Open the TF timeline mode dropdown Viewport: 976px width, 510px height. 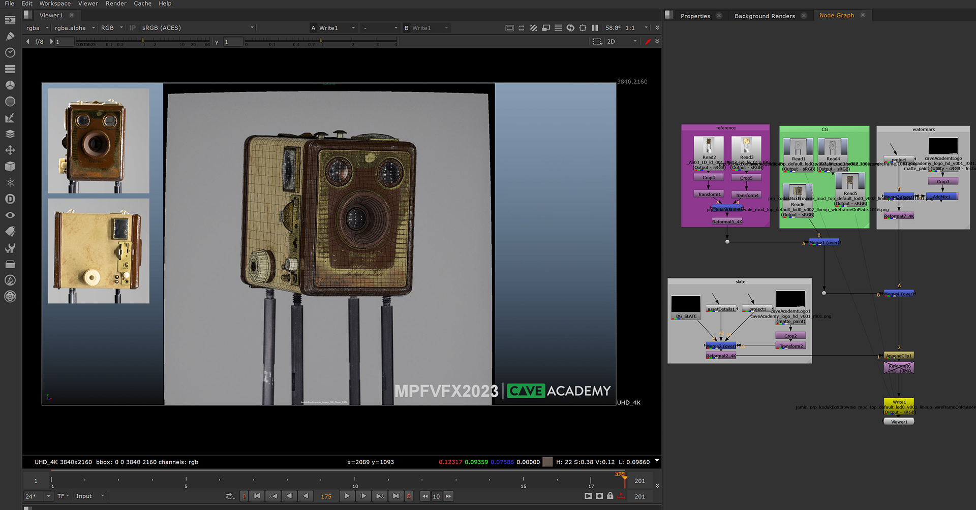[x=63, y=496]
